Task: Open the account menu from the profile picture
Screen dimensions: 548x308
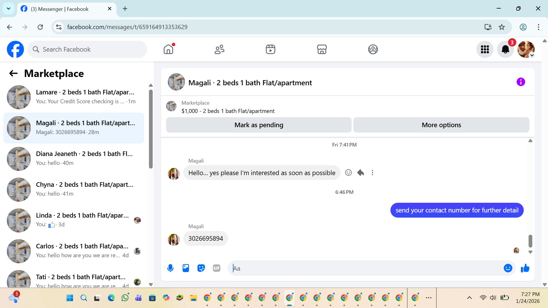Action: pyautogui.click(x=526, y=49)
